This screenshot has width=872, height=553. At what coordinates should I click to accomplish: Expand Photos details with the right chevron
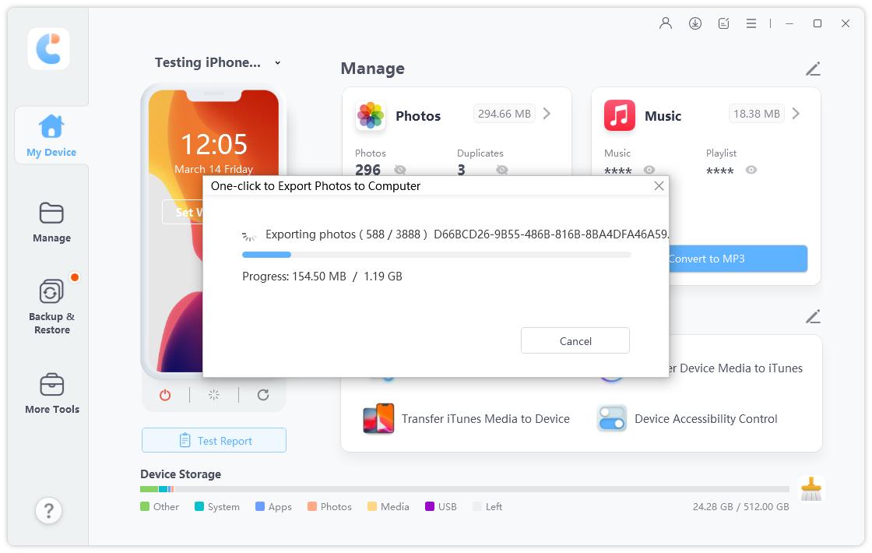(x=547, y=113)
